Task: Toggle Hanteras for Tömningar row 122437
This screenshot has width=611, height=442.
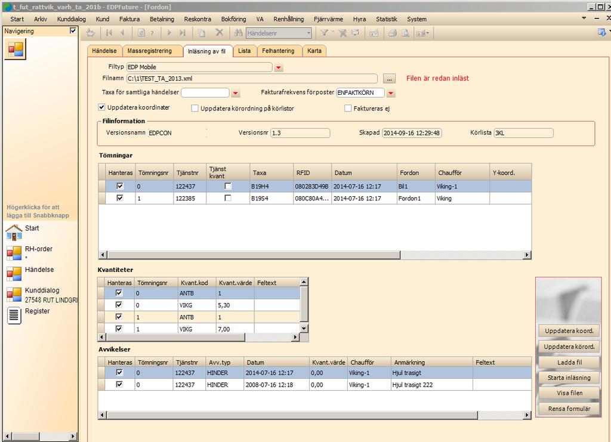Action: (x=120, y=186)
